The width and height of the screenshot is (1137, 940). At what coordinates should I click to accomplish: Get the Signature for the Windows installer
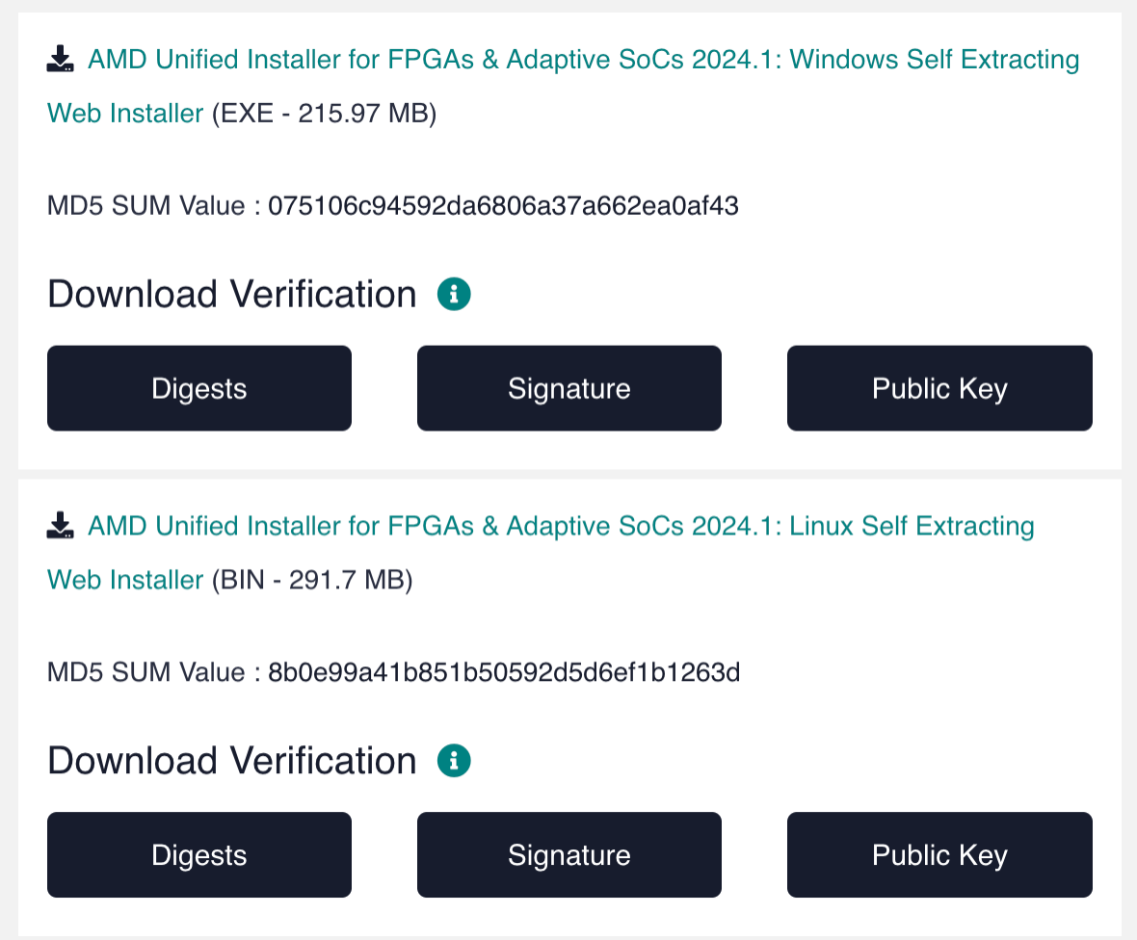click(568, 388)
